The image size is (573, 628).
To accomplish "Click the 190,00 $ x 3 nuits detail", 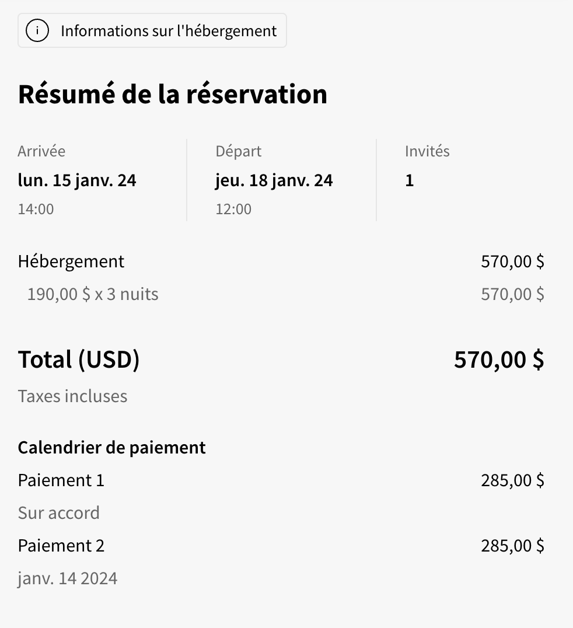I will point(93,294).
